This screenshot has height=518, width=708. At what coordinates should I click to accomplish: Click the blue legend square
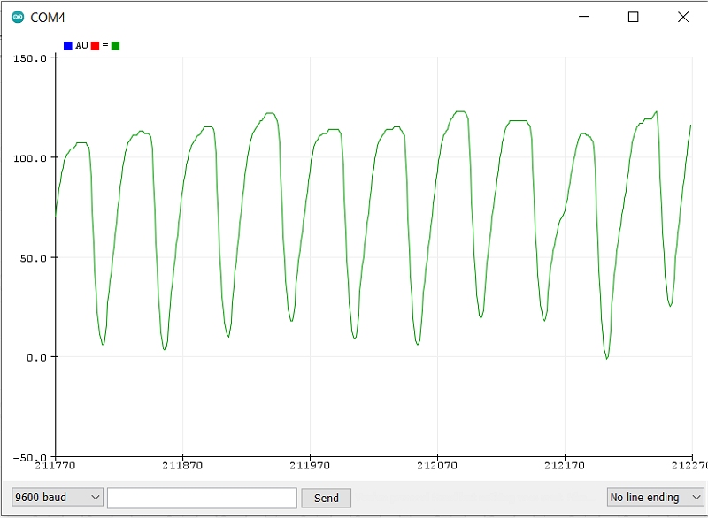click(67, 45)
